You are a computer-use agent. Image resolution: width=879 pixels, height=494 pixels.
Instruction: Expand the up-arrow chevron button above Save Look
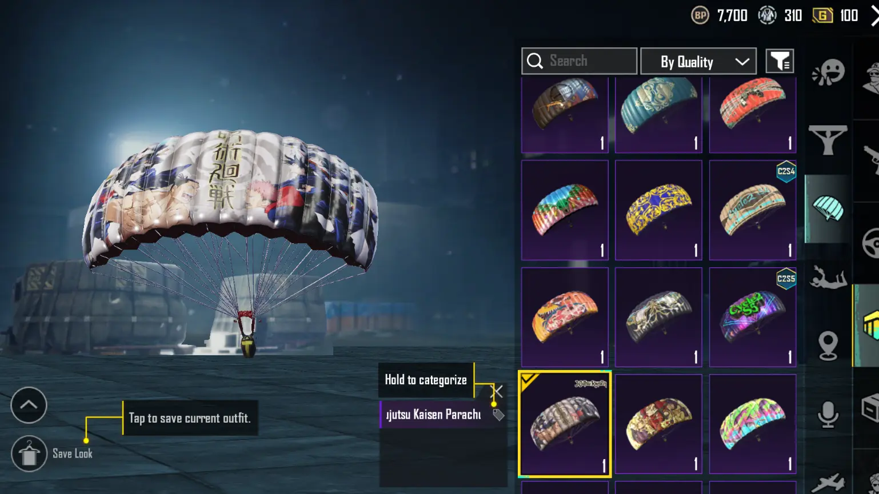click(29, 405)
